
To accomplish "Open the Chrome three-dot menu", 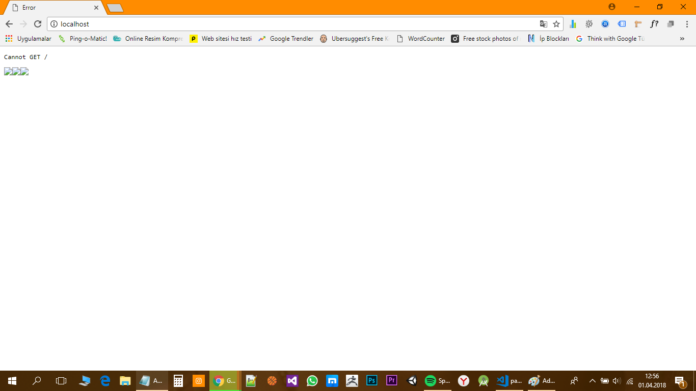I will tap(687, 23).
